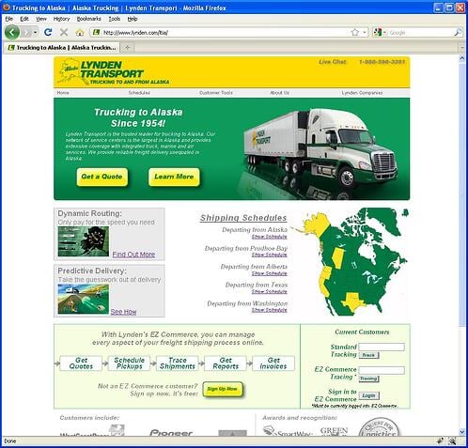Click the EZ Commerce Login button
The image size is (468, 448).
click(x=369, y=395)
